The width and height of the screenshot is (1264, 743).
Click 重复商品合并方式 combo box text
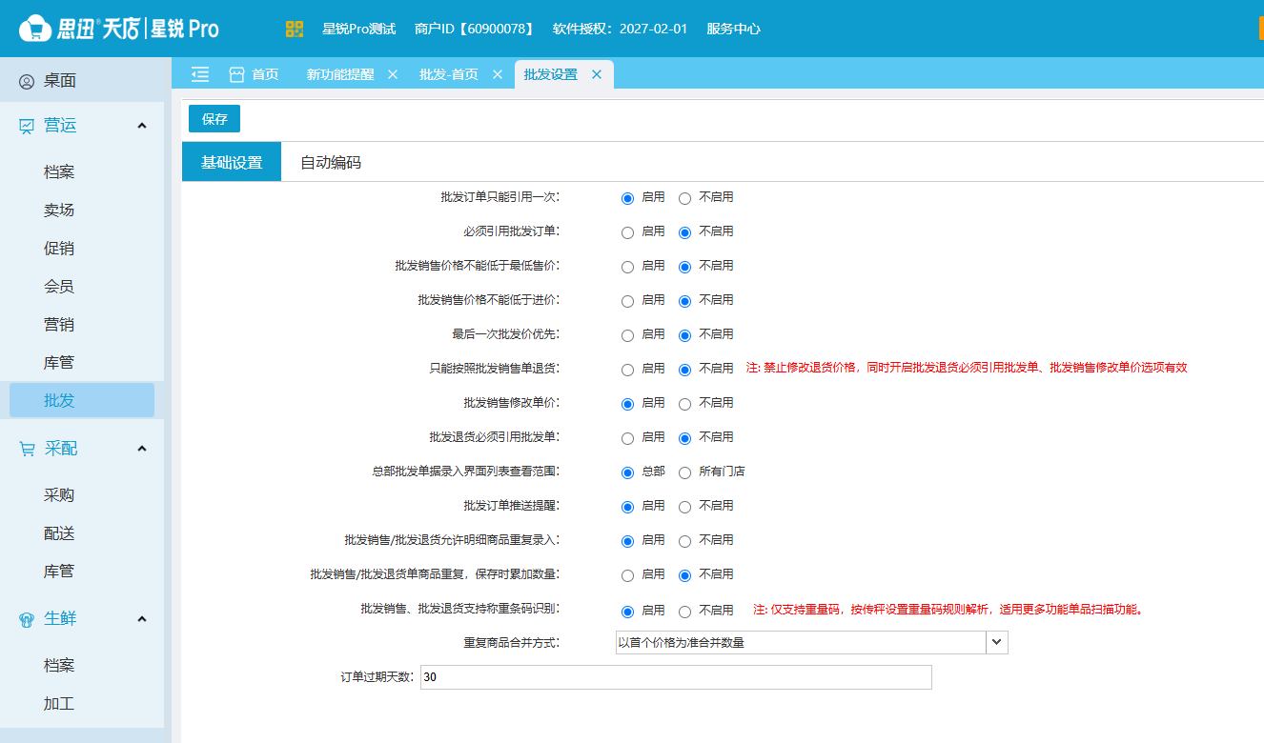coord(801,643)
